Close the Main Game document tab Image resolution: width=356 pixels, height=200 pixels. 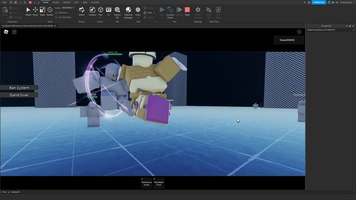pyautogui.click(x=55, y=26)
